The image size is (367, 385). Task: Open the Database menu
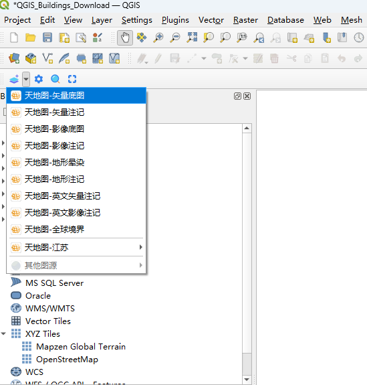285,20
